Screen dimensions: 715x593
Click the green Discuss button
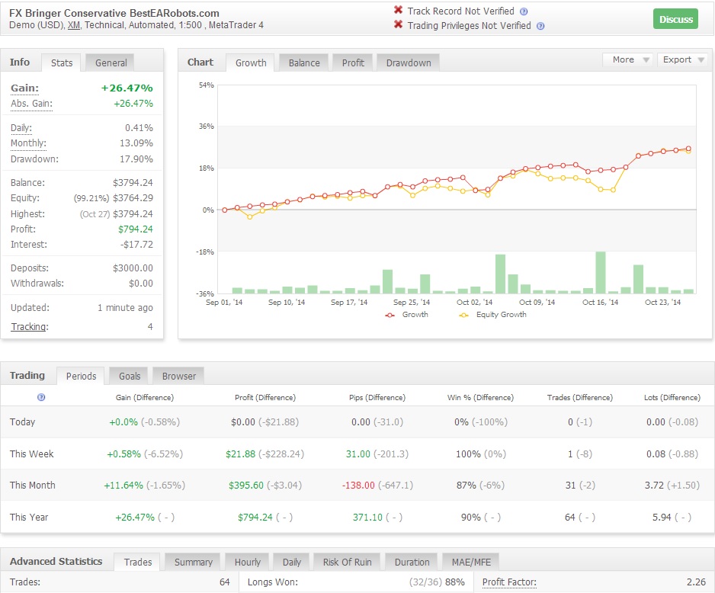point(676,19)
